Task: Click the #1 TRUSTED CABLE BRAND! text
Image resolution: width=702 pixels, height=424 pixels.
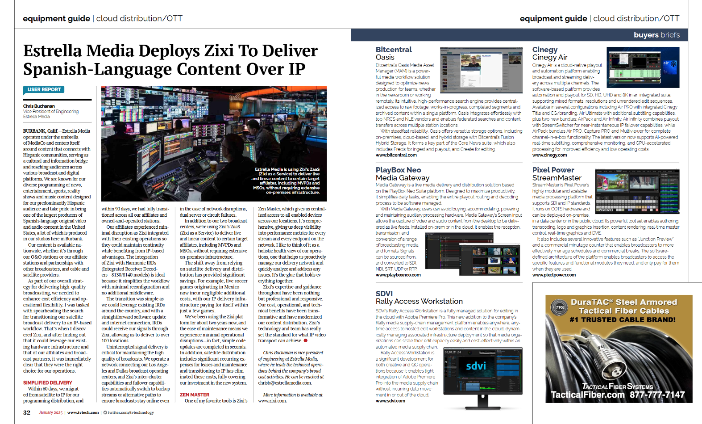Action: tap(623, 320)
